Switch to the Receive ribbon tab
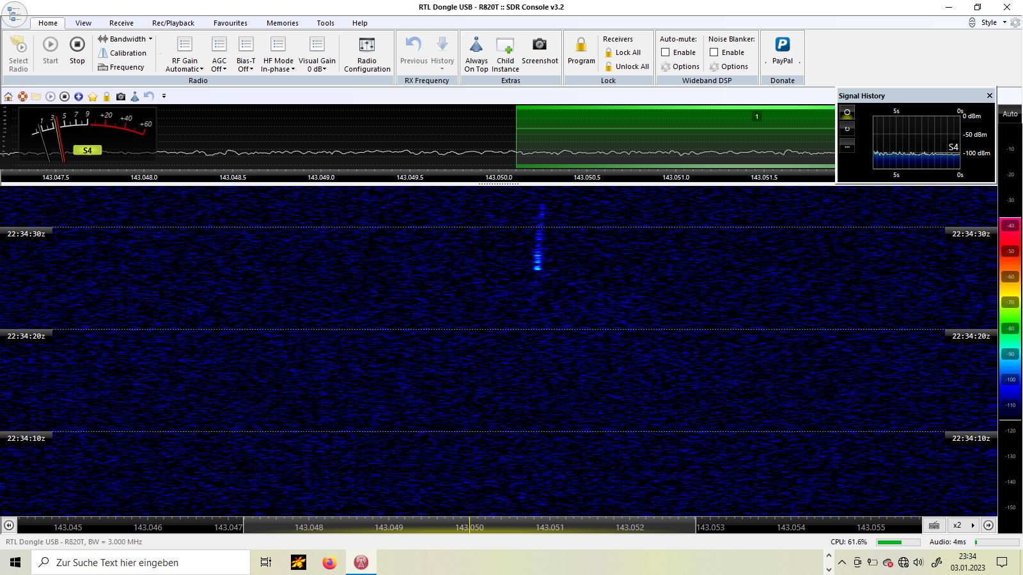The image size is (1023, 575). 121,23
